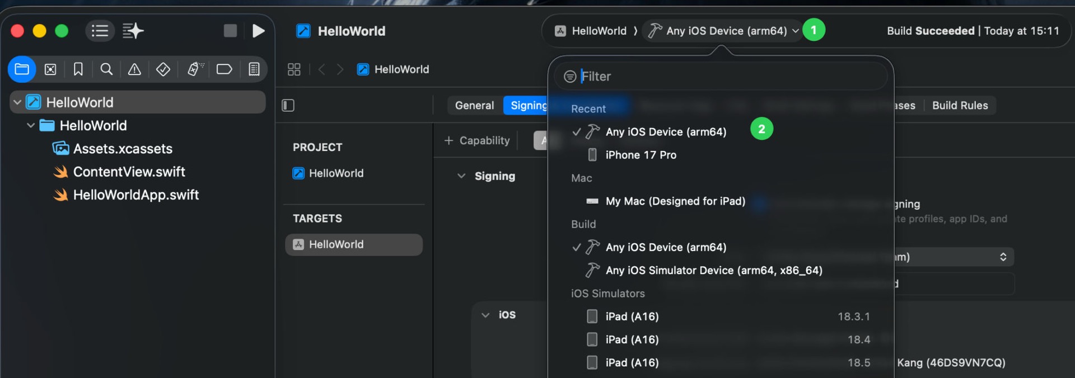
Task: Open the Issue navigator warning icon
Action: 134,69
